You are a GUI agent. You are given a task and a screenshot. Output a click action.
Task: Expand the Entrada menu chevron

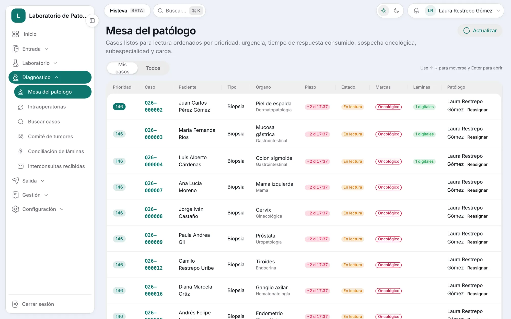pos(47,49)
